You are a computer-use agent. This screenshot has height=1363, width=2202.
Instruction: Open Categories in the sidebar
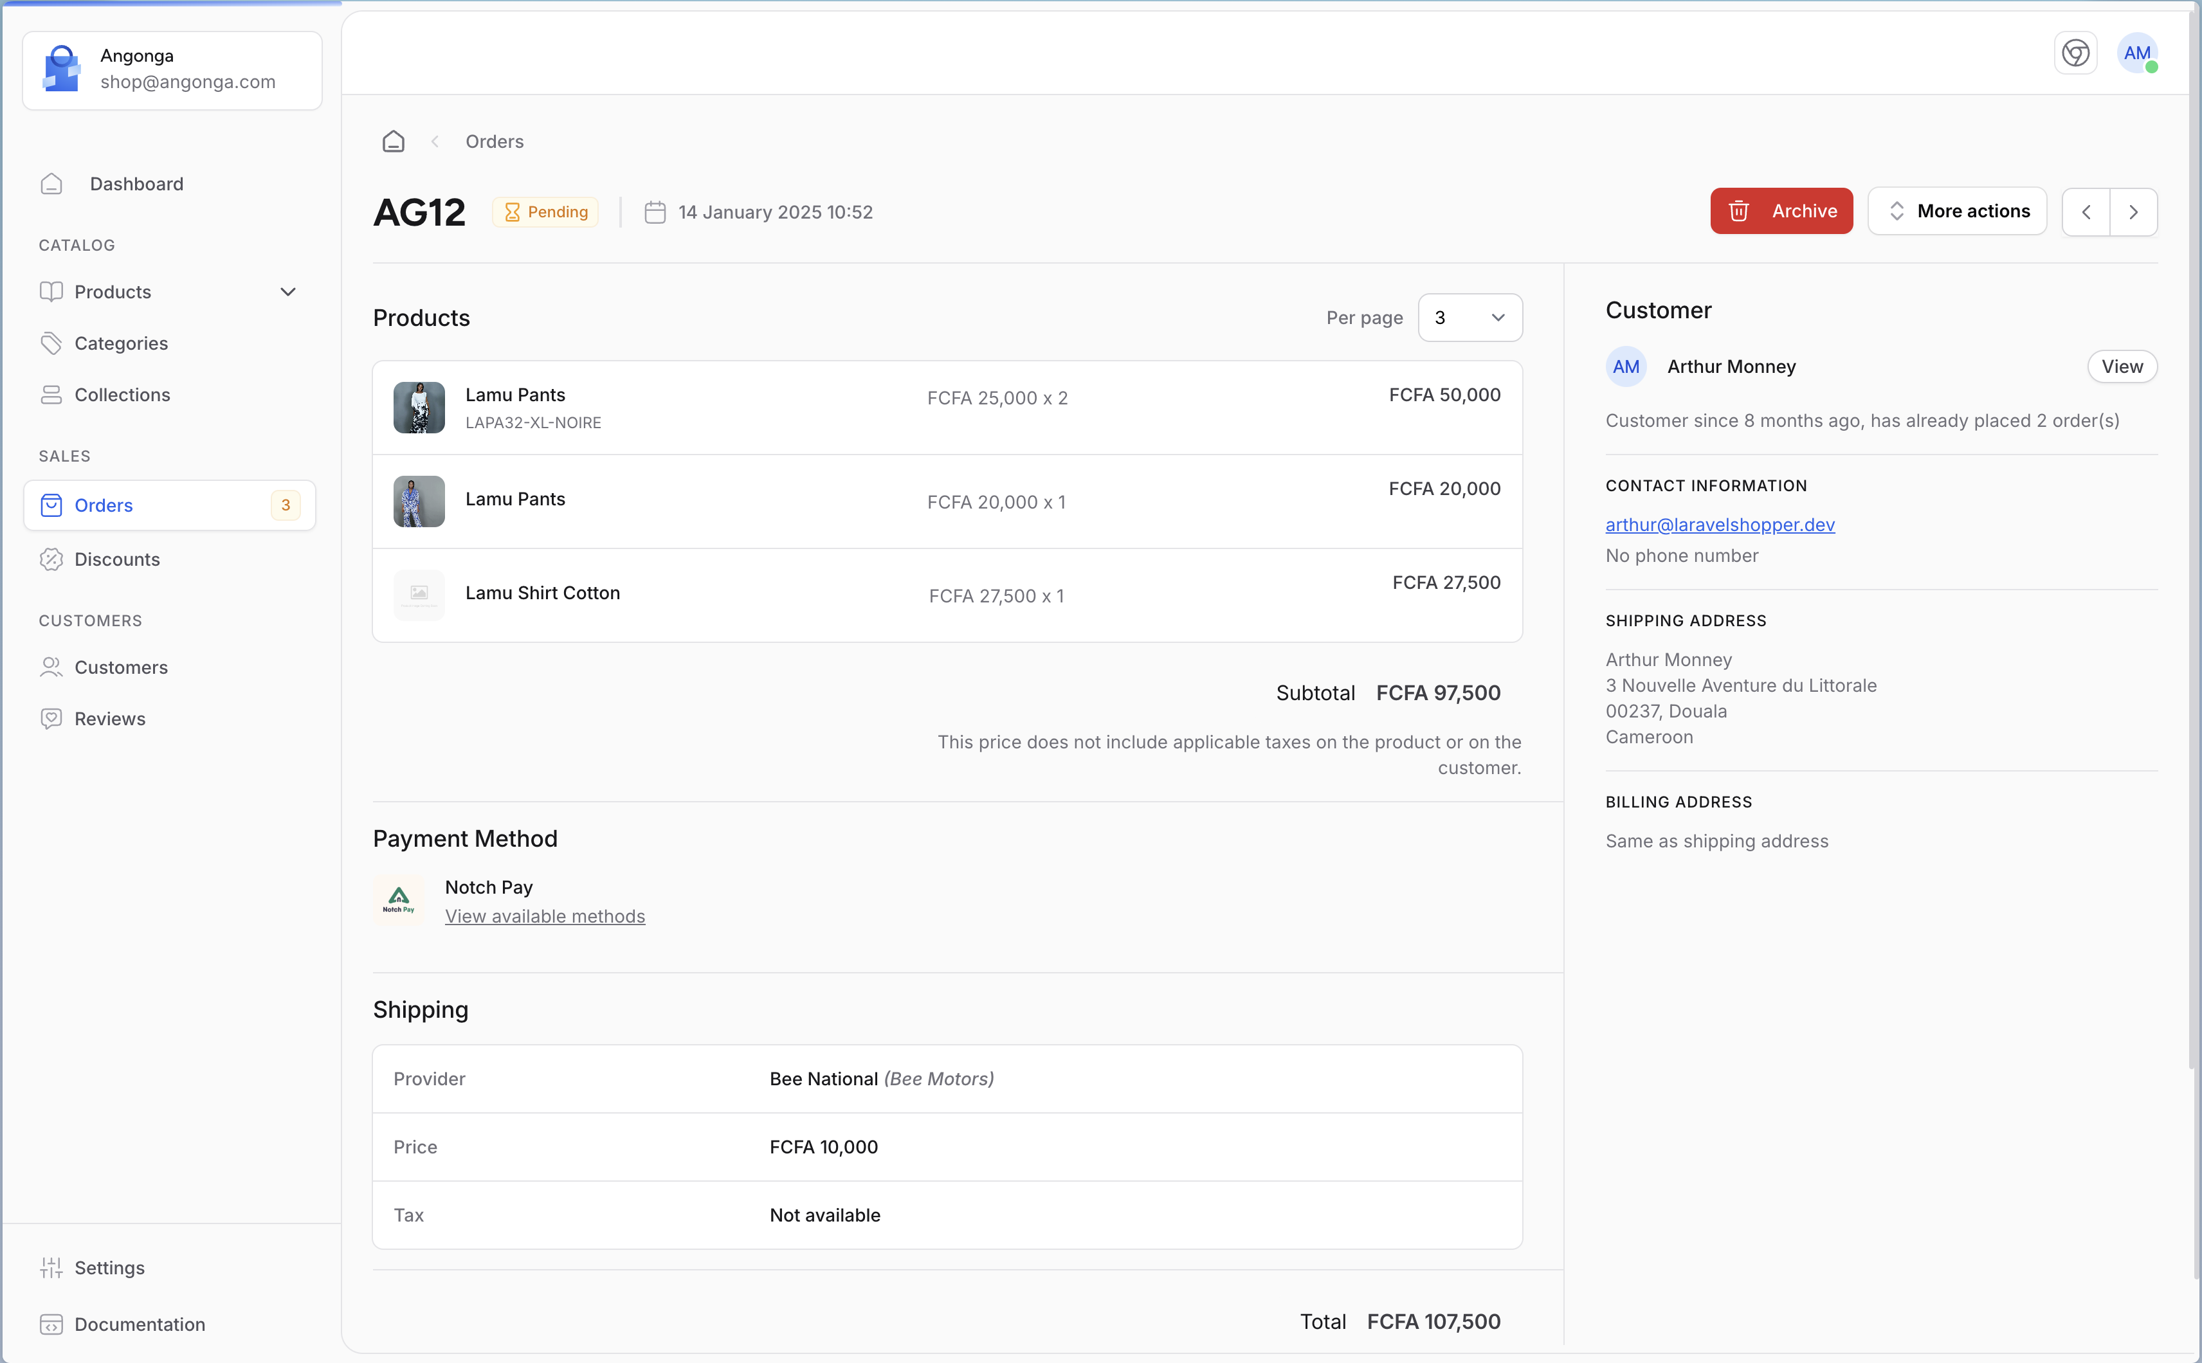[121, 343]
